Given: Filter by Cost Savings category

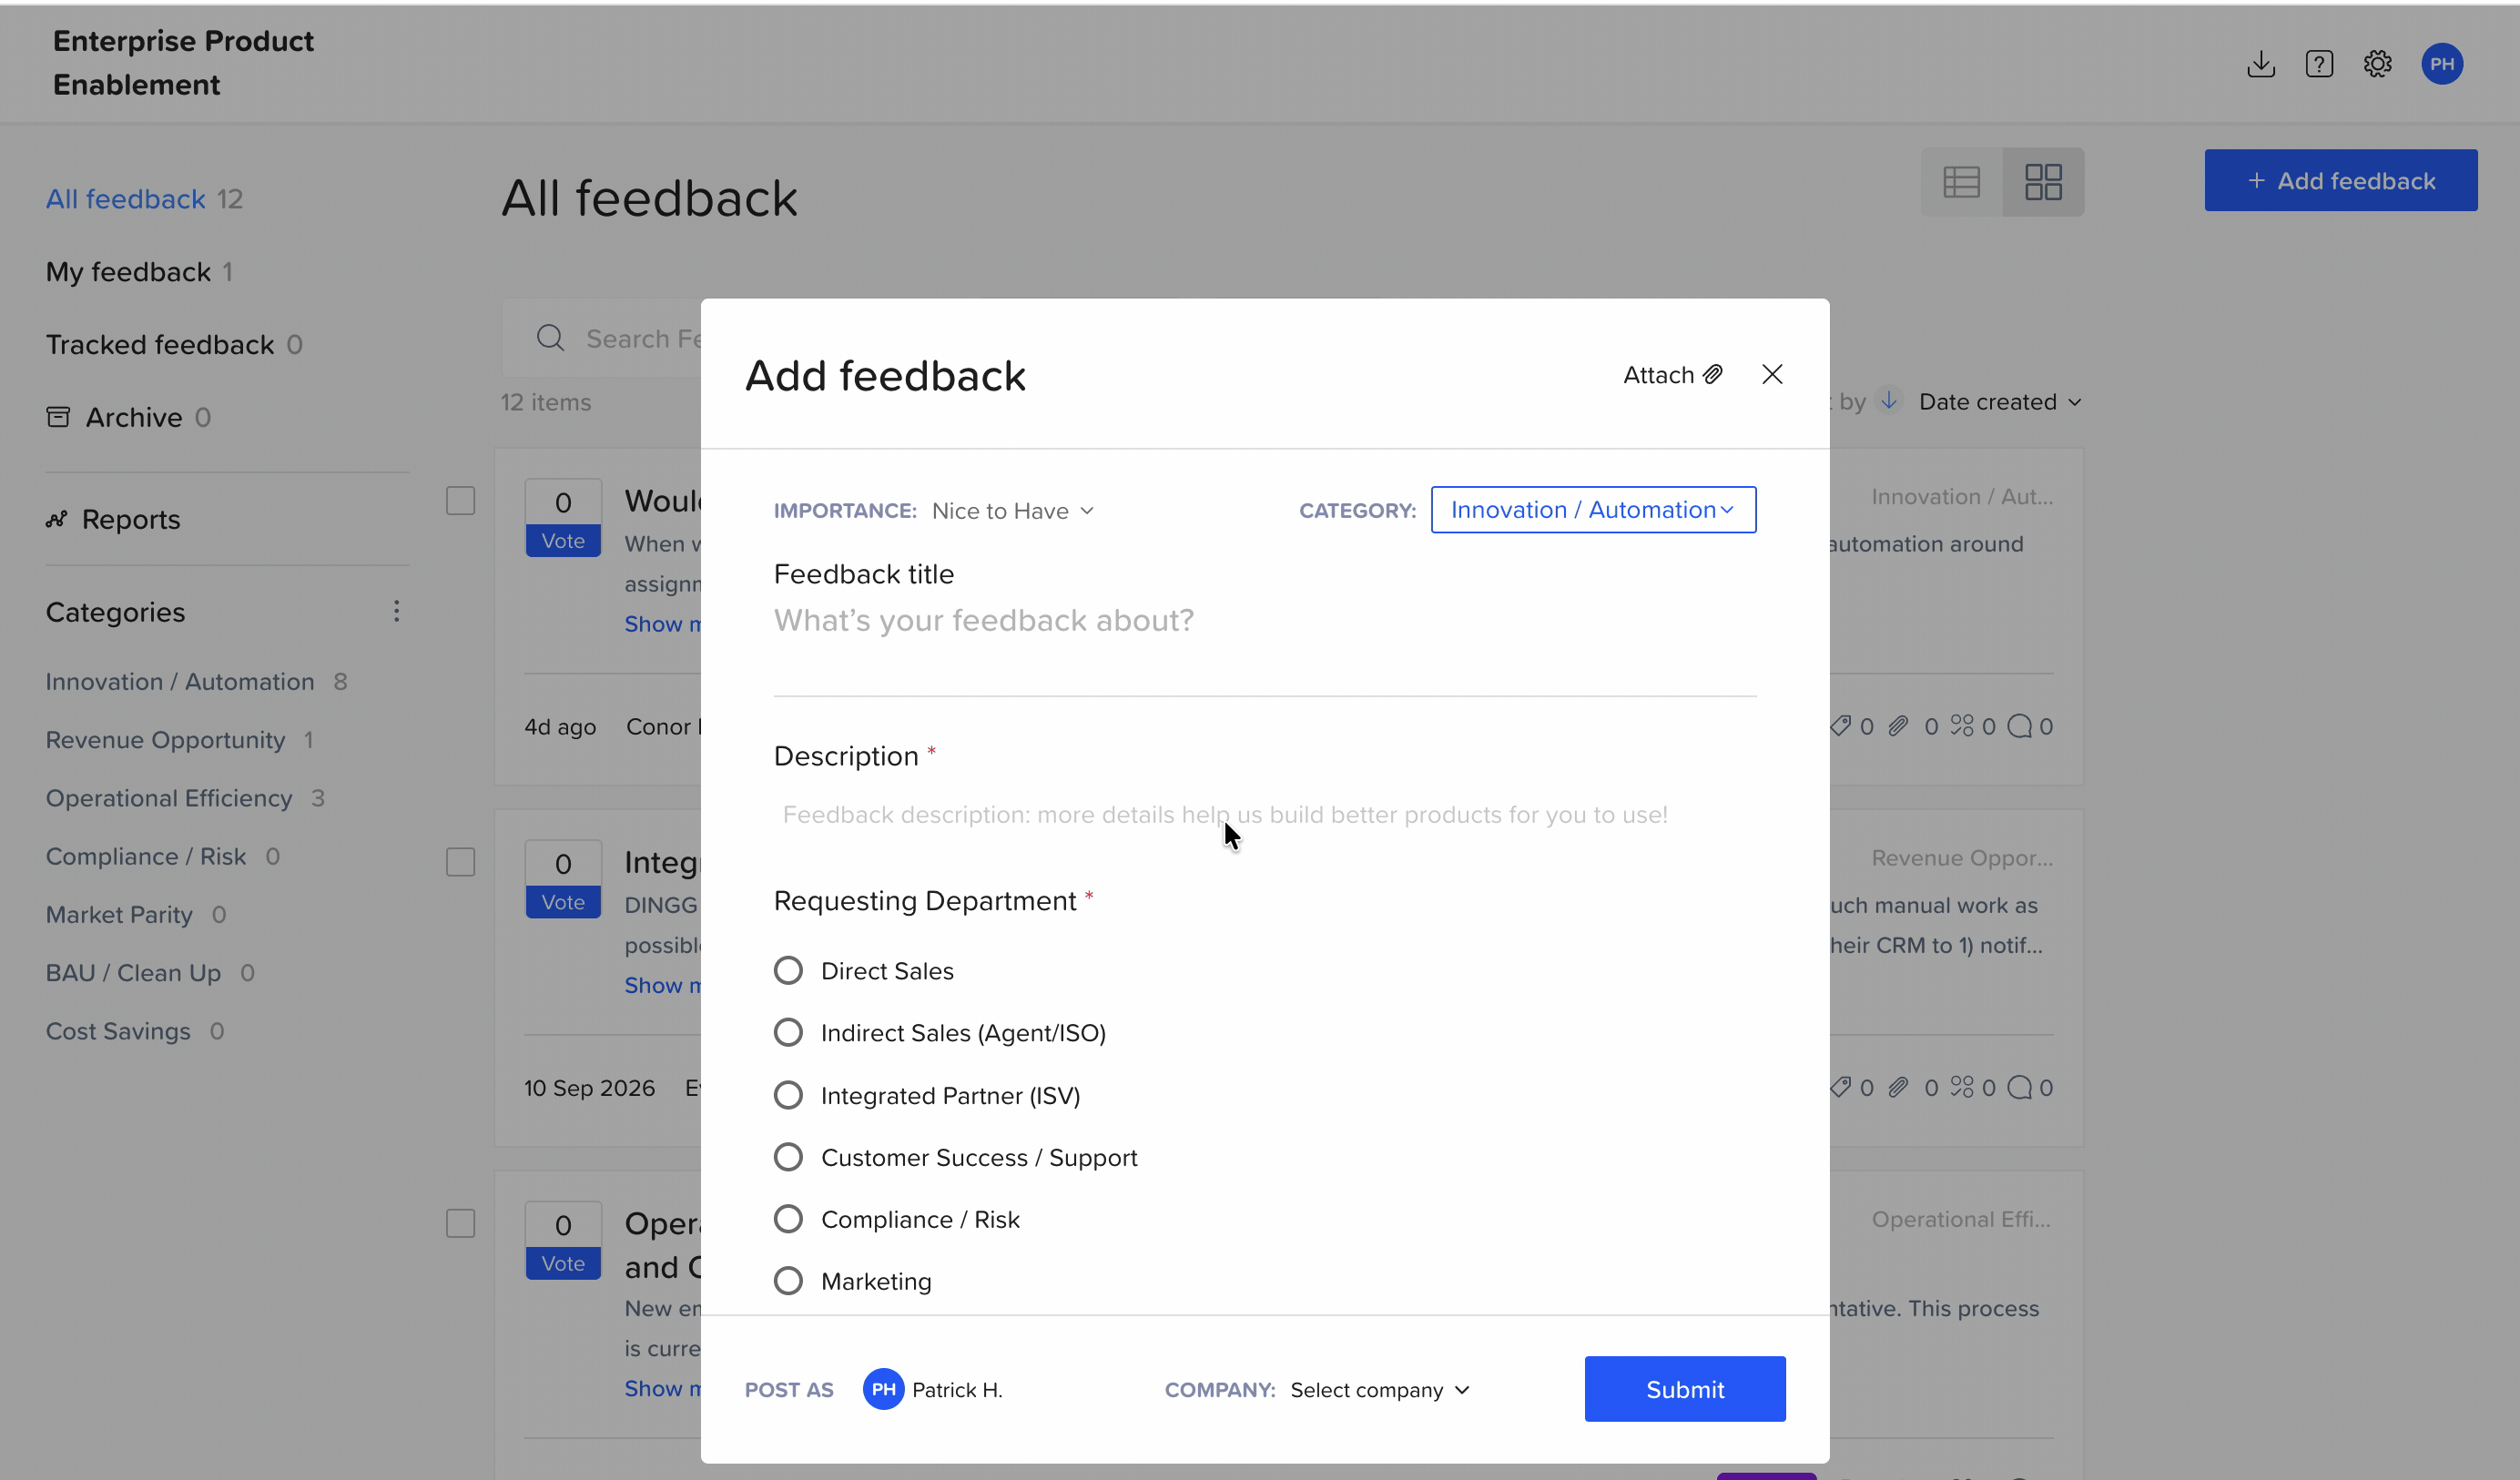Looking at the screenshot, I should coord(118,1031).
